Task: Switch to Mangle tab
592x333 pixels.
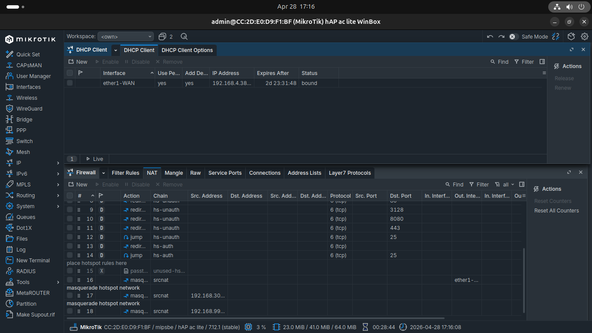Action: tap(174, 173)
